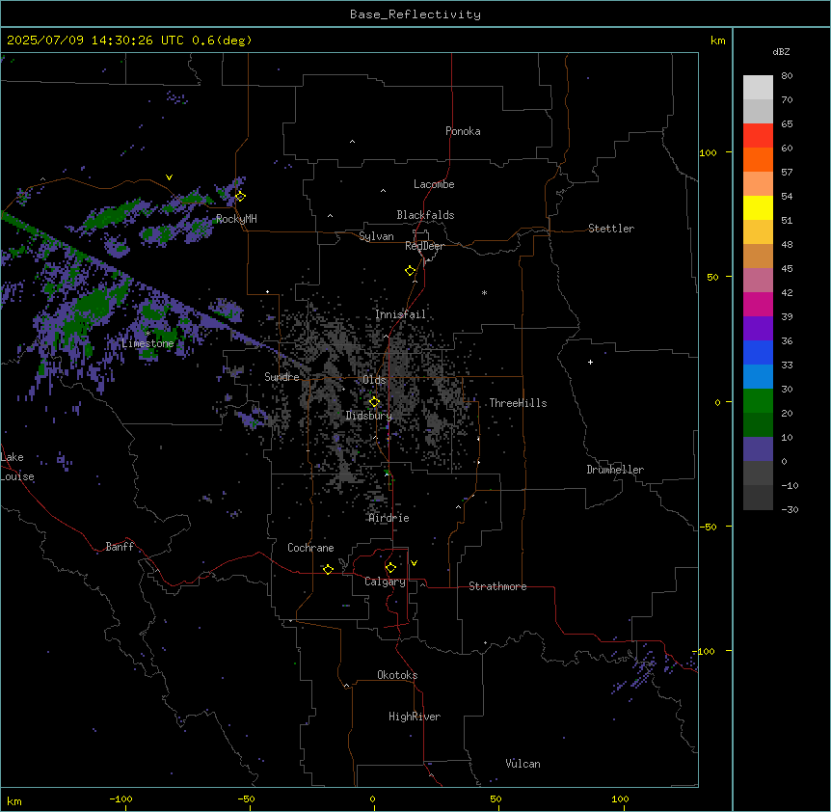Click the RedDeer city label
831x812 pixels.
pyautogui.click(x=424, y=246)
